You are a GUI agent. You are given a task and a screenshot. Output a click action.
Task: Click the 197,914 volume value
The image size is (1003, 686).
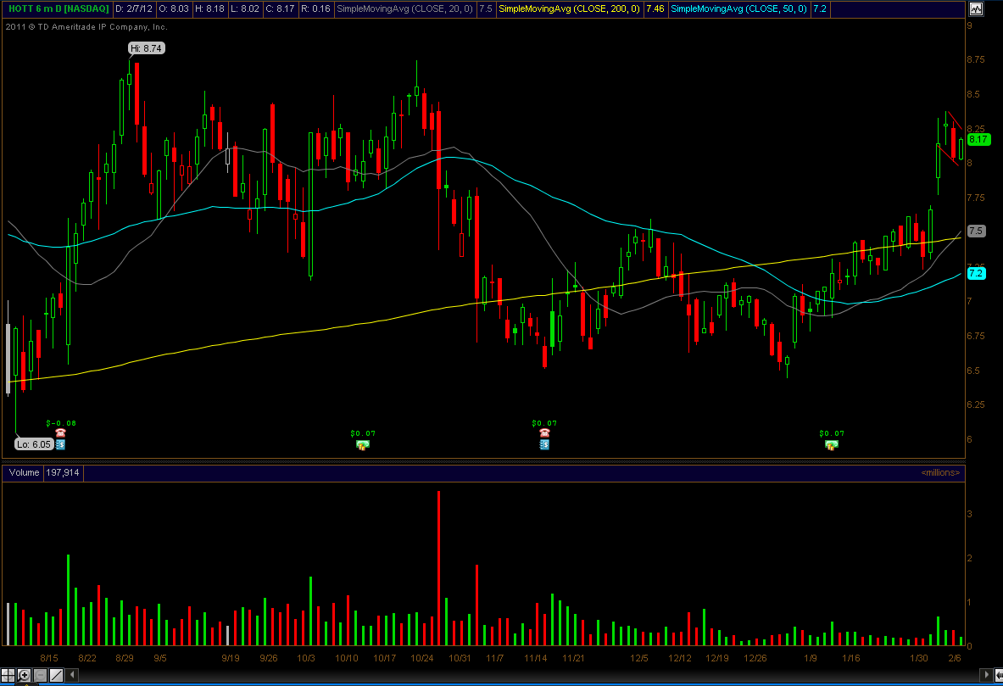click(x=63, y=473)
